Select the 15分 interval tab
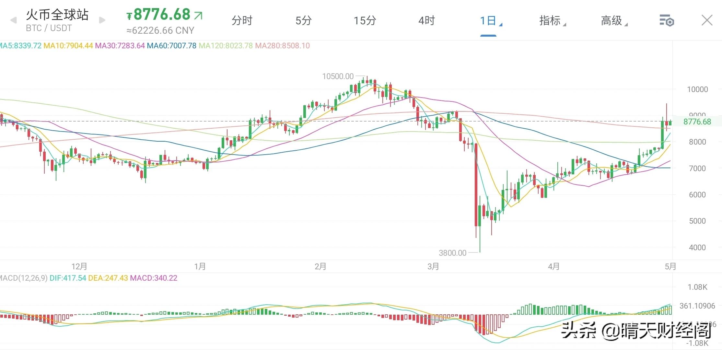The image size is (722, 350). pyautogui.click(x=365, y=21)
